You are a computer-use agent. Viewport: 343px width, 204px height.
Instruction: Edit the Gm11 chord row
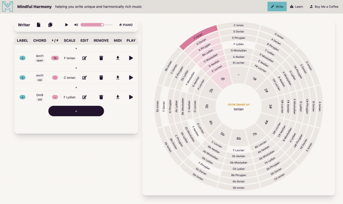pyautogui.click(x=85, y=58)
